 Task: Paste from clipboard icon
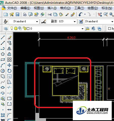coord(61,14)
